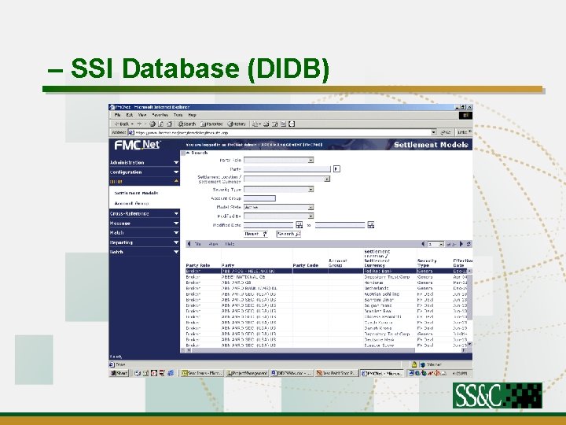Click the FMC Net logo

[x=138, y=145]
